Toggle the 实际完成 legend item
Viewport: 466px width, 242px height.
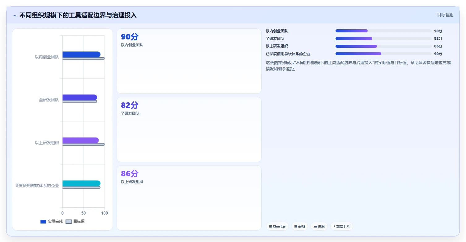52,221
